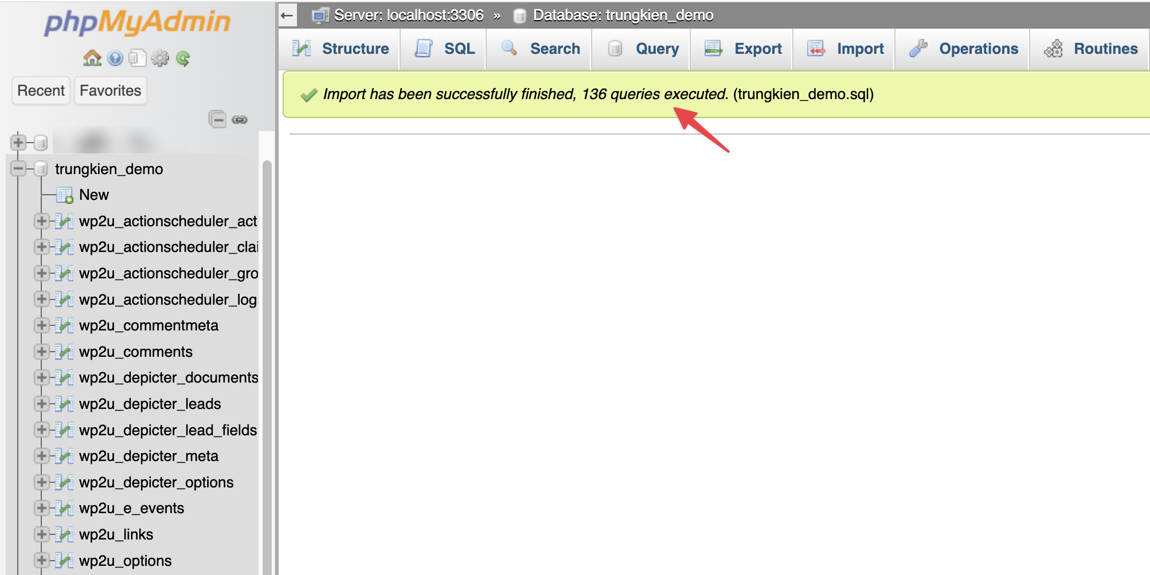The image size is (1150, 575).
Task: Click table icon beside wp2u_depicter_options
Action: pos(64,482)
